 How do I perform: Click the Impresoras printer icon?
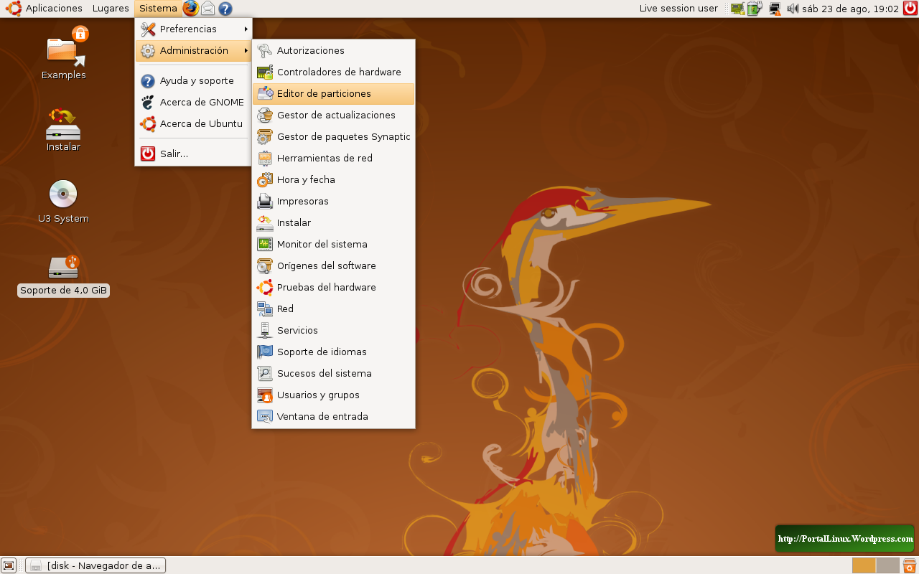265,202
